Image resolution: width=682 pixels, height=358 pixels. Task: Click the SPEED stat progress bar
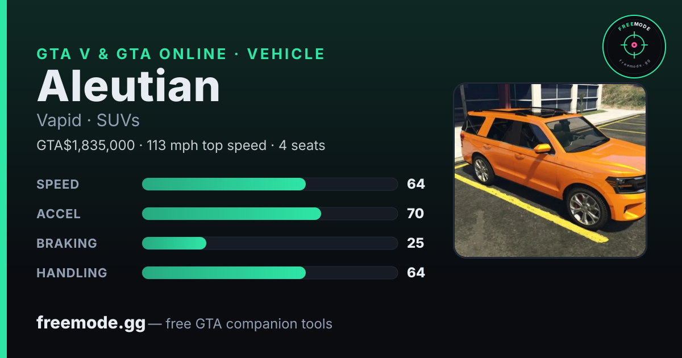269,184
